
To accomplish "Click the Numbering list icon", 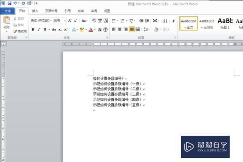I will (122, 21).
